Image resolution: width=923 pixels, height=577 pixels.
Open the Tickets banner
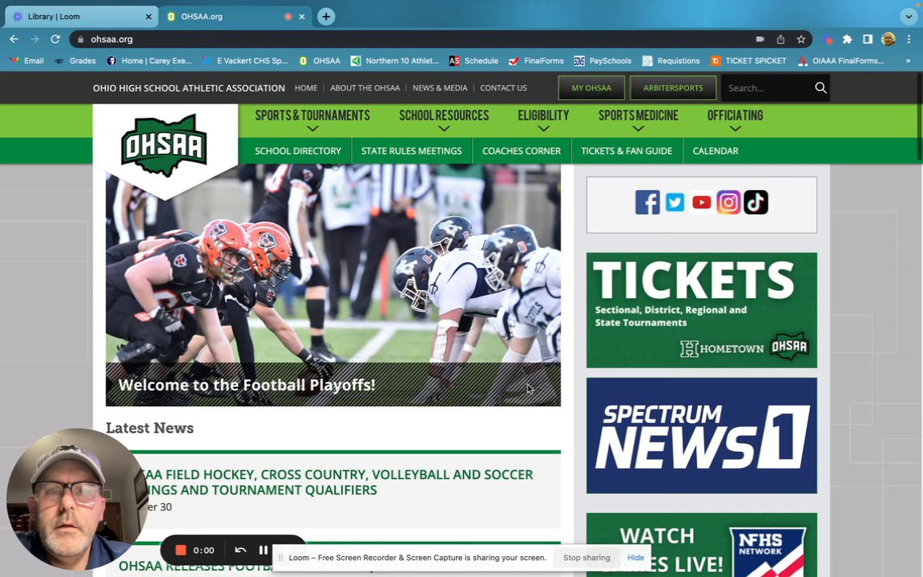click(702, 310)
